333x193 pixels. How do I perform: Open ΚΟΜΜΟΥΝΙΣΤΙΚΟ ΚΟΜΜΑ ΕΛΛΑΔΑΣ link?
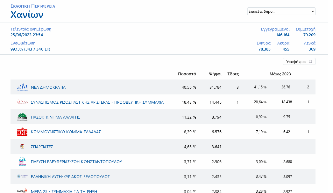pos(66,132)
